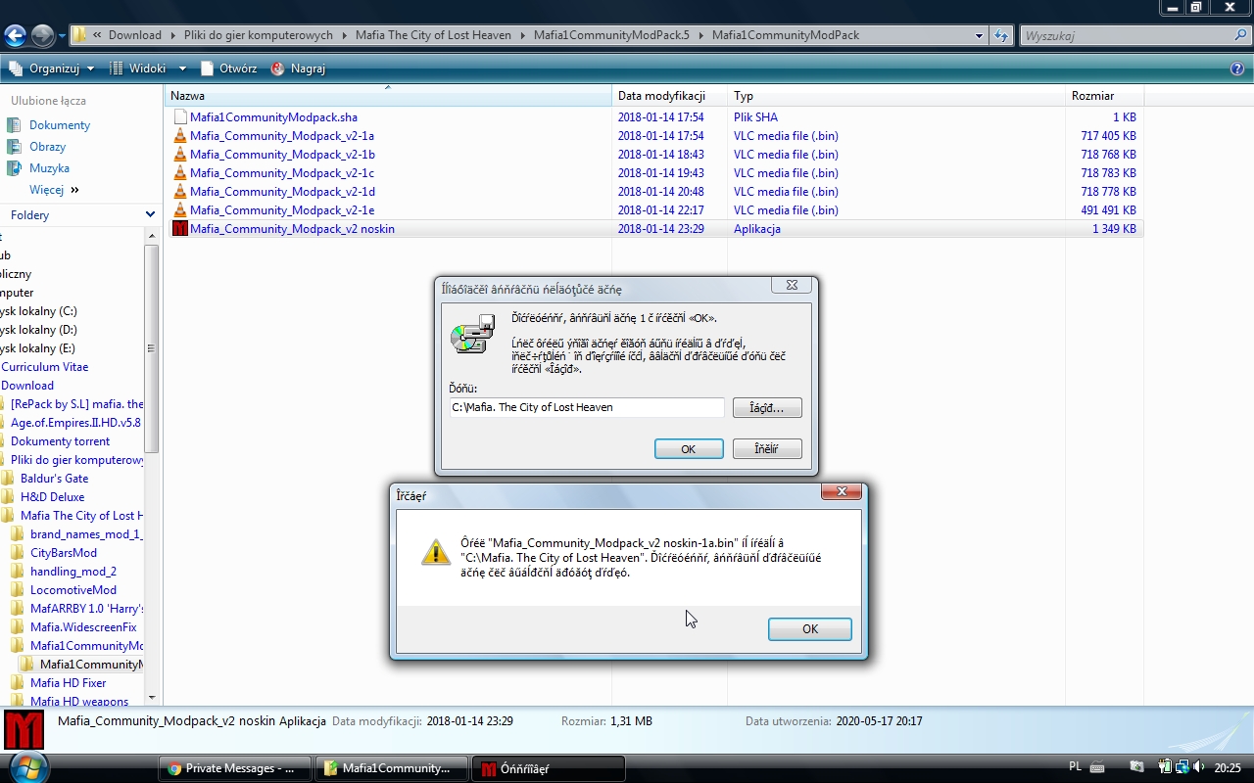Select 'Curriculum Vitae' in the folder tree
The height and width of the screenshot is (783, 1254).
(x=45, y=367)
